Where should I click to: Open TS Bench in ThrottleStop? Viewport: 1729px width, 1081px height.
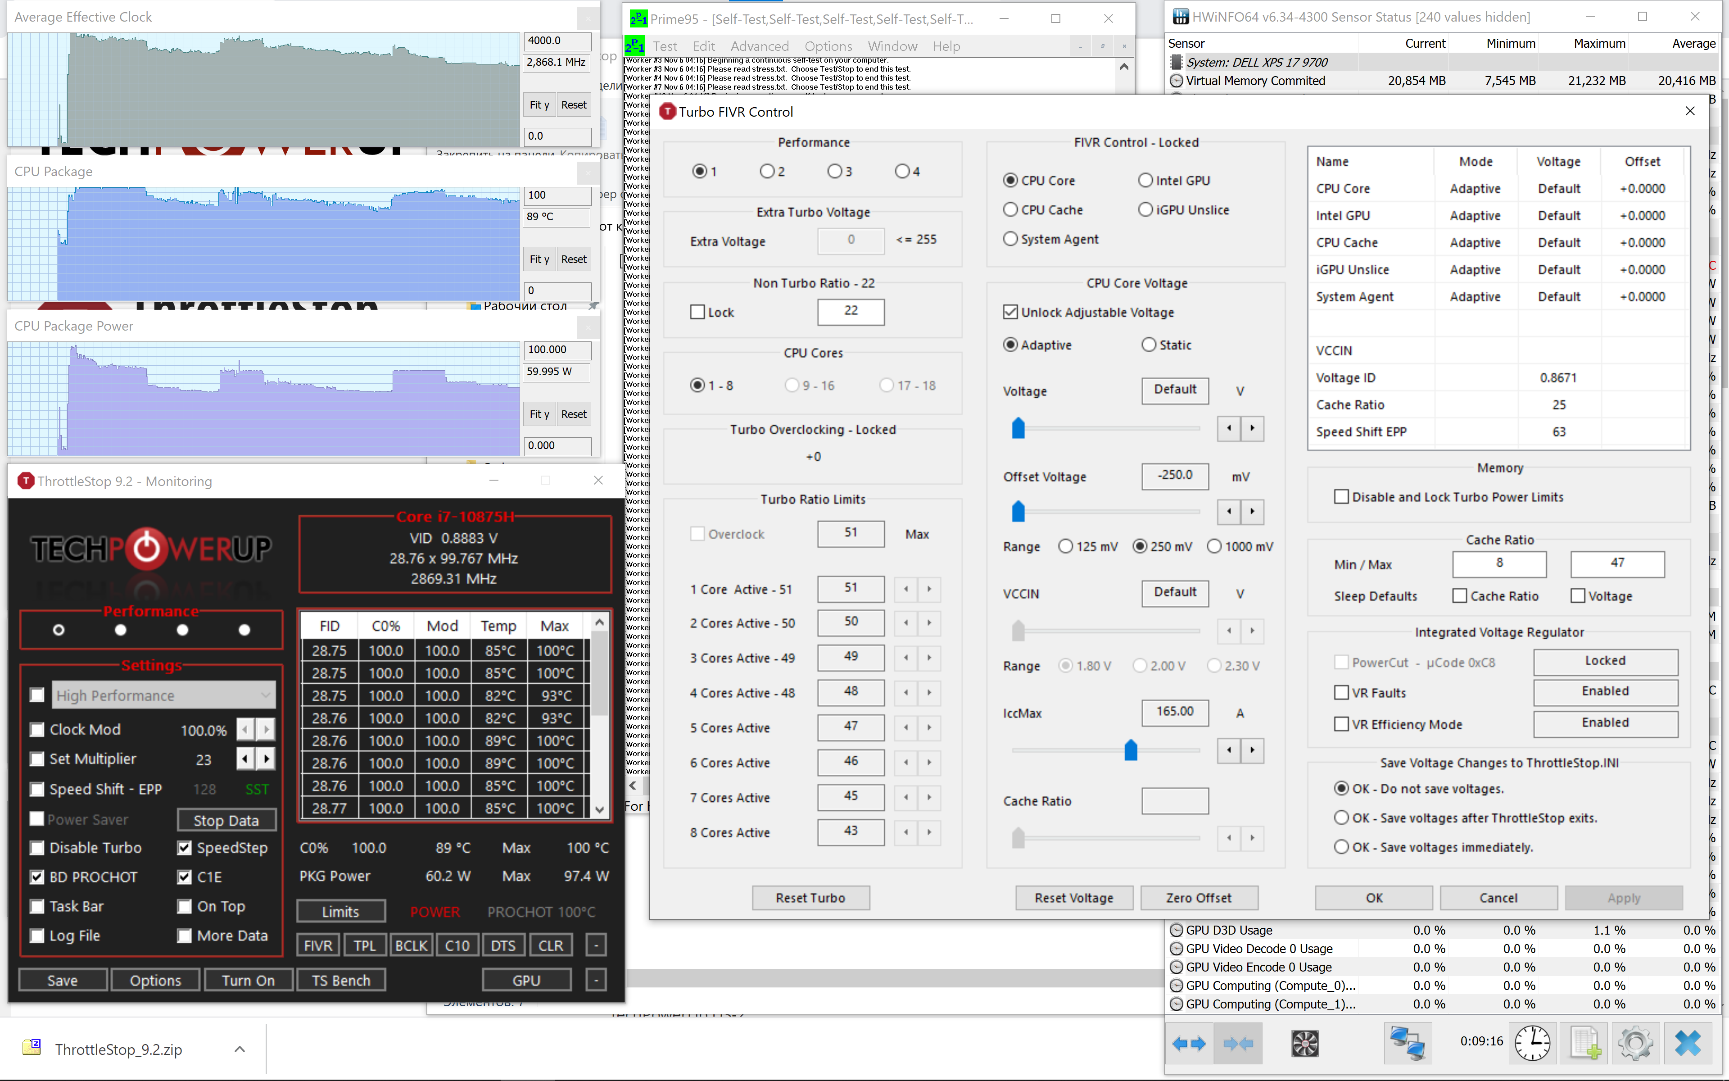pyautogui.click(x=341, y=980)
